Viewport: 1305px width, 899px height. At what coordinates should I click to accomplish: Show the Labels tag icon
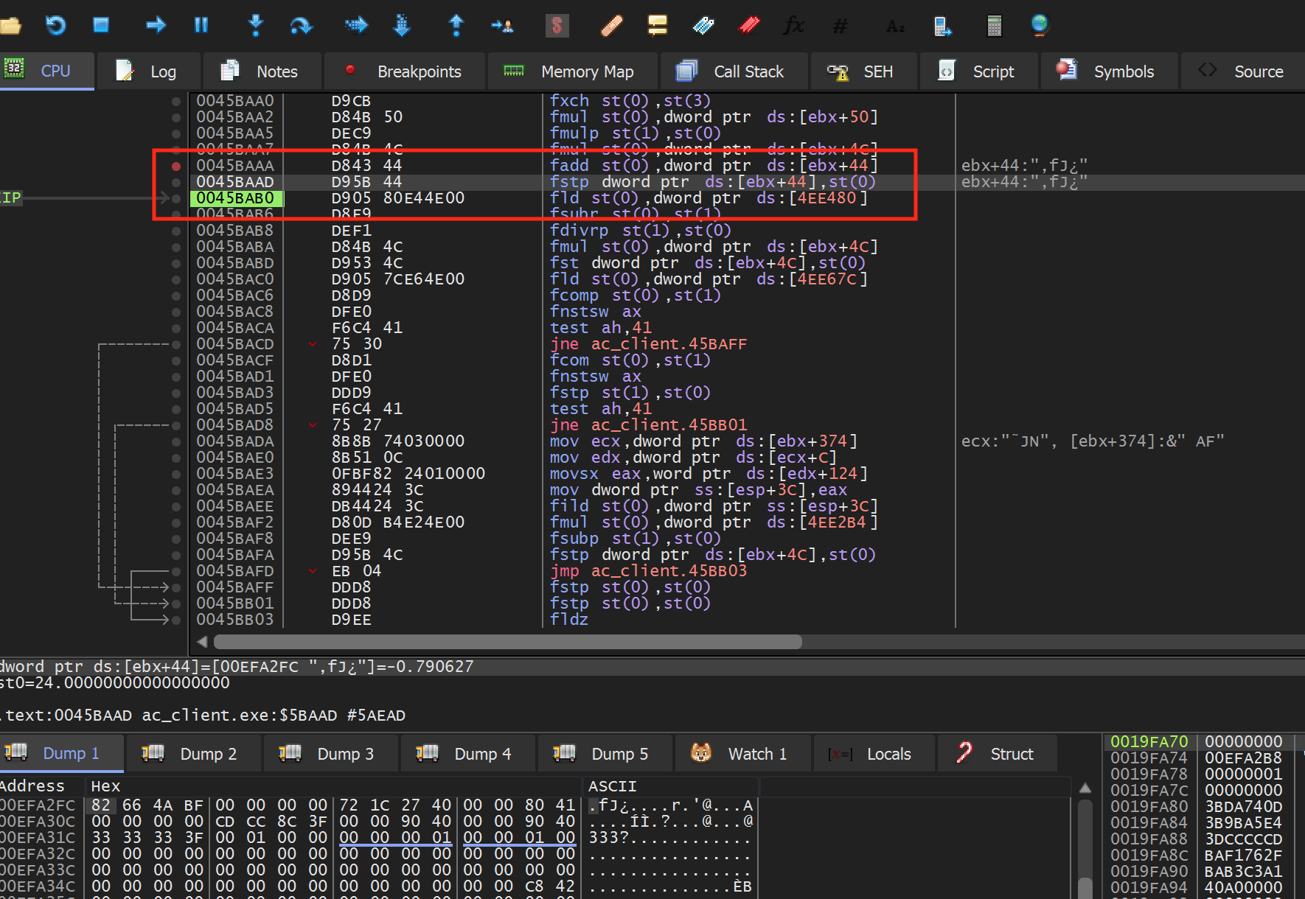pyautogui.click(x=703, y=26)
